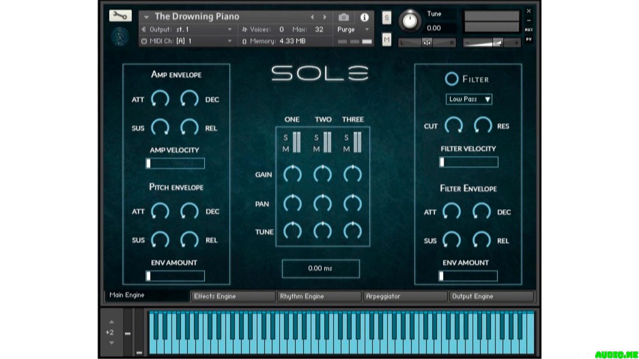639x359 pixels.
Task: Set the Amp Velocity slider
Action: [175, 163]
